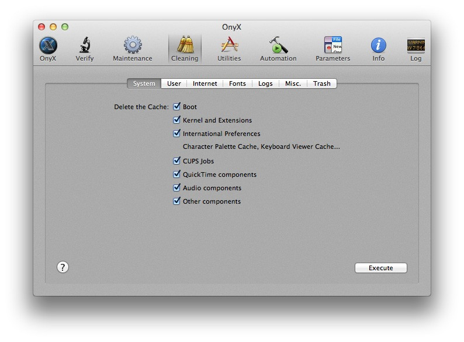Uncheck the Boot cache checkbox
The image size is (464, 342).
click(x=176, y=106)
